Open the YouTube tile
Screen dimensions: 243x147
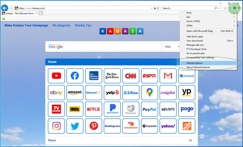[x=56, y=76]
